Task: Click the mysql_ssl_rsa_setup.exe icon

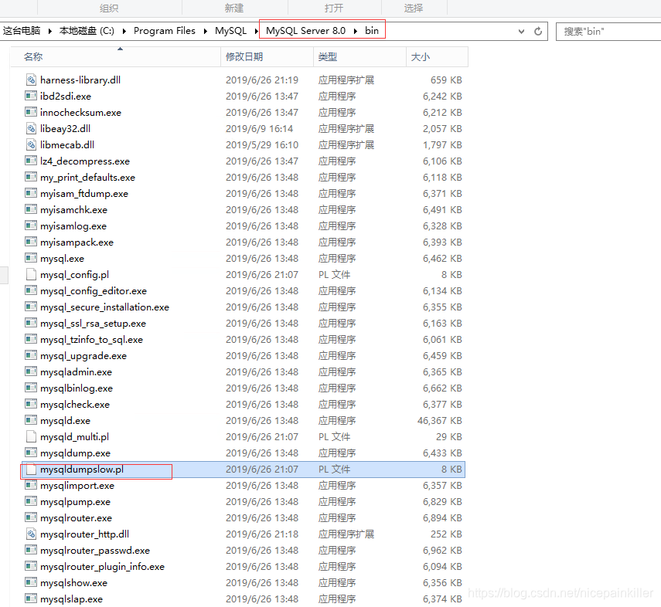Action: click(x=31, y=323)
